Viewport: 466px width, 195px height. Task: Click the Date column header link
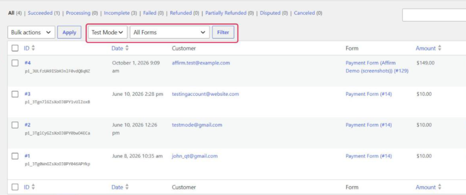tap(117, 48)
